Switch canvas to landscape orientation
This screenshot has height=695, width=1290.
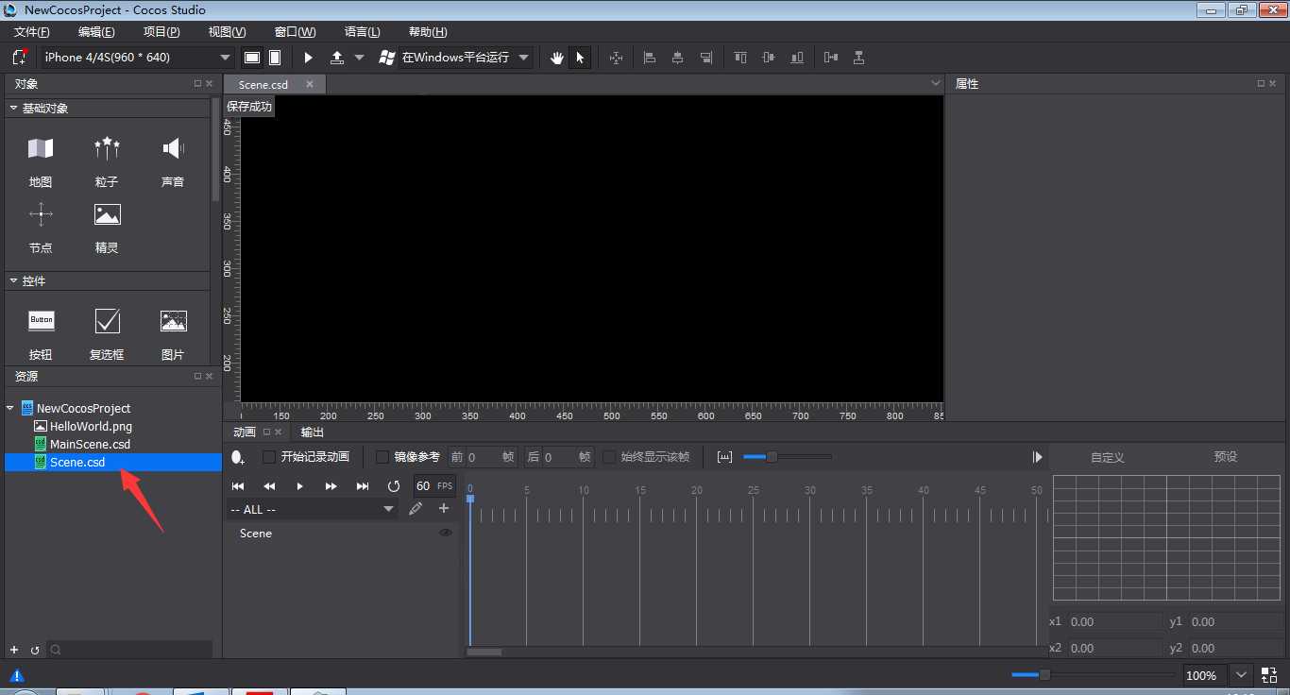[252, 58]
